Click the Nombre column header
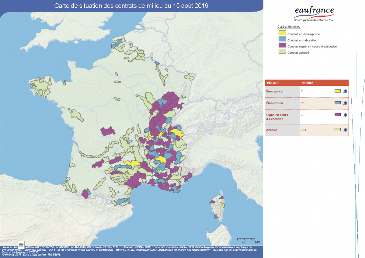This screenshot has width=365, height=258. (307, 83)
